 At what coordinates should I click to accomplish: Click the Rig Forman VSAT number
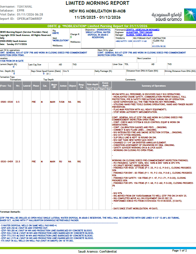[x=140, y=41]
